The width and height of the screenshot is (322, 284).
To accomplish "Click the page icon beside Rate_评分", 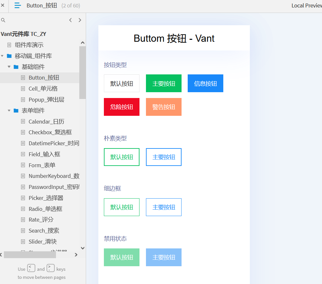I will coord(23,220).
